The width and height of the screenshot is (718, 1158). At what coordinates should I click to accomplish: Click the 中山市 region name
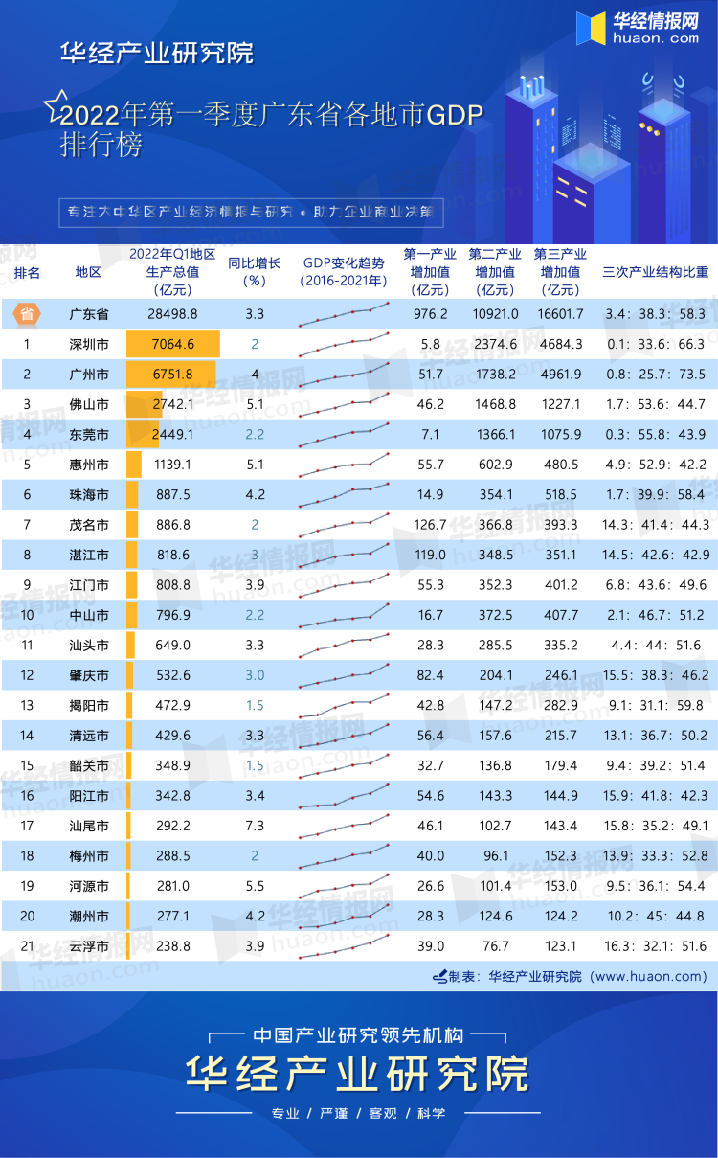point(89,615)
